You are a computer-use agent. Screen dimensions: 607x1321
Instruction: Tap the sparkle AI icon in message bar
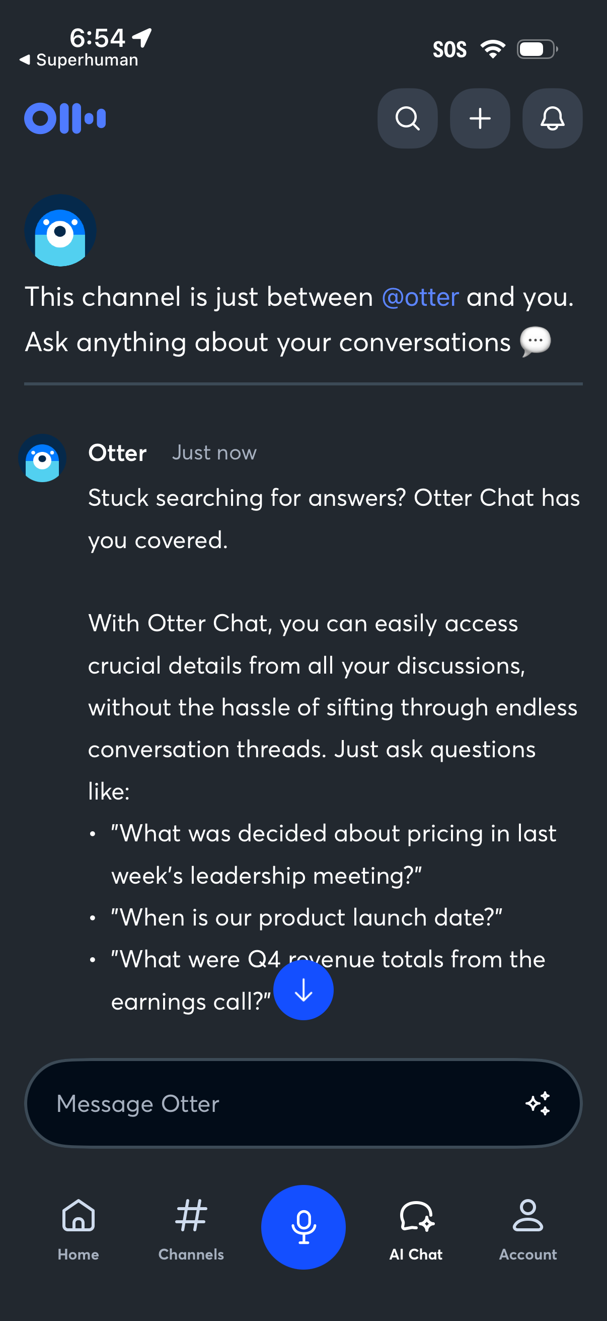pyautogui.click(x=539, y=1104)
